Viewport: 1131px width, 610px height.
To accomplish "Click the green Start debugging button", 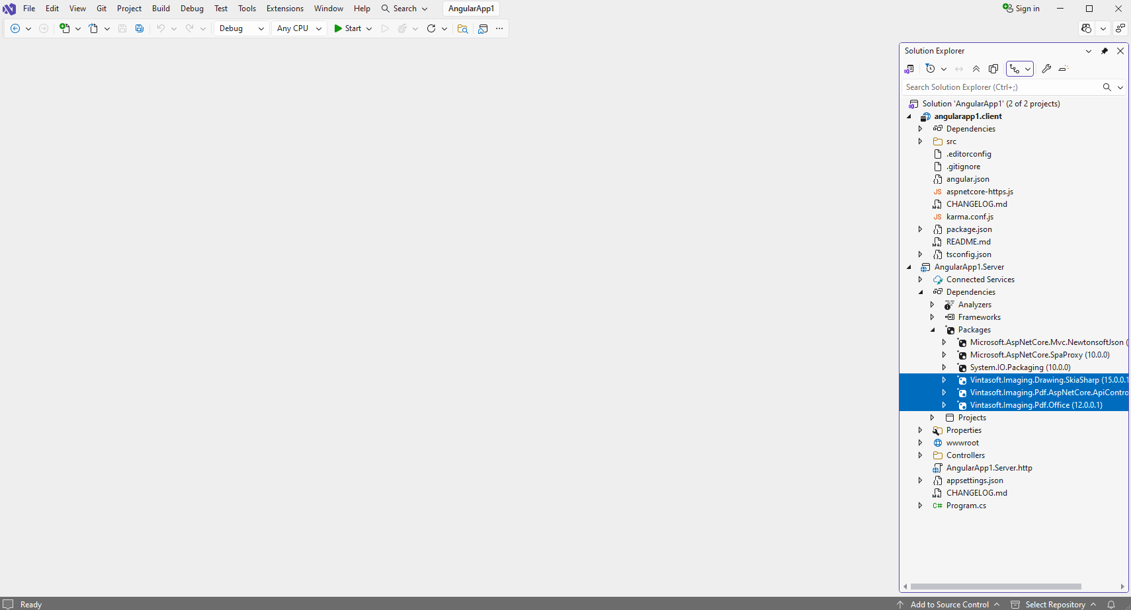I will pyautogui.click(x=348, y=28).
